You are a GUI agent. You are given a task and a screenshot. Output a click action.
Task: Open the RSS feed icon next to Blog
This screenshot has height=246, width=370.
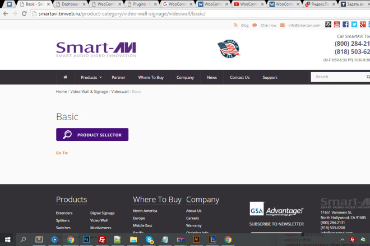tap(235, 25)
